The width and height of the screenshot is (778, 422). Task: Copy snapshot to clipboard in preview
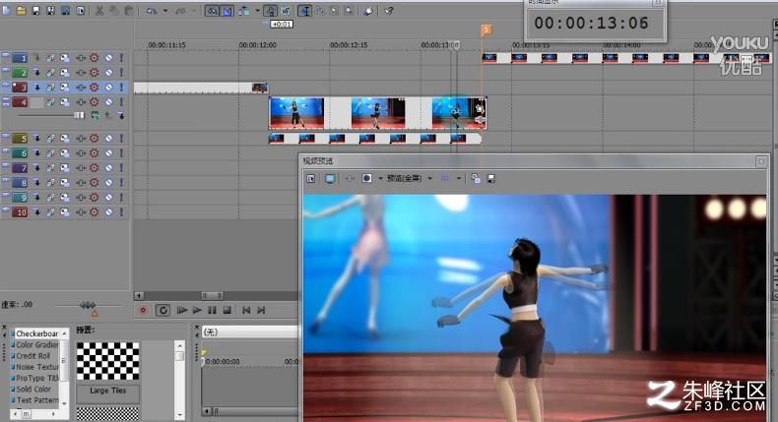476,178
